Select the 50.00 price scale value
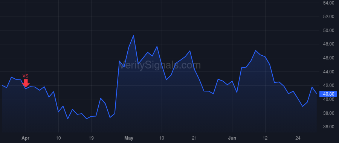Viewport: 339px width, 143px height. (x=328, y=30)
